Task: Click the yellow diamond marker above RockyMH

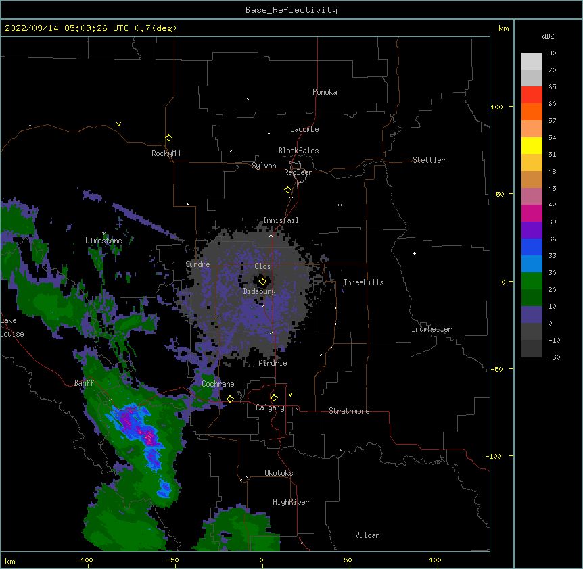Action: 168,138
